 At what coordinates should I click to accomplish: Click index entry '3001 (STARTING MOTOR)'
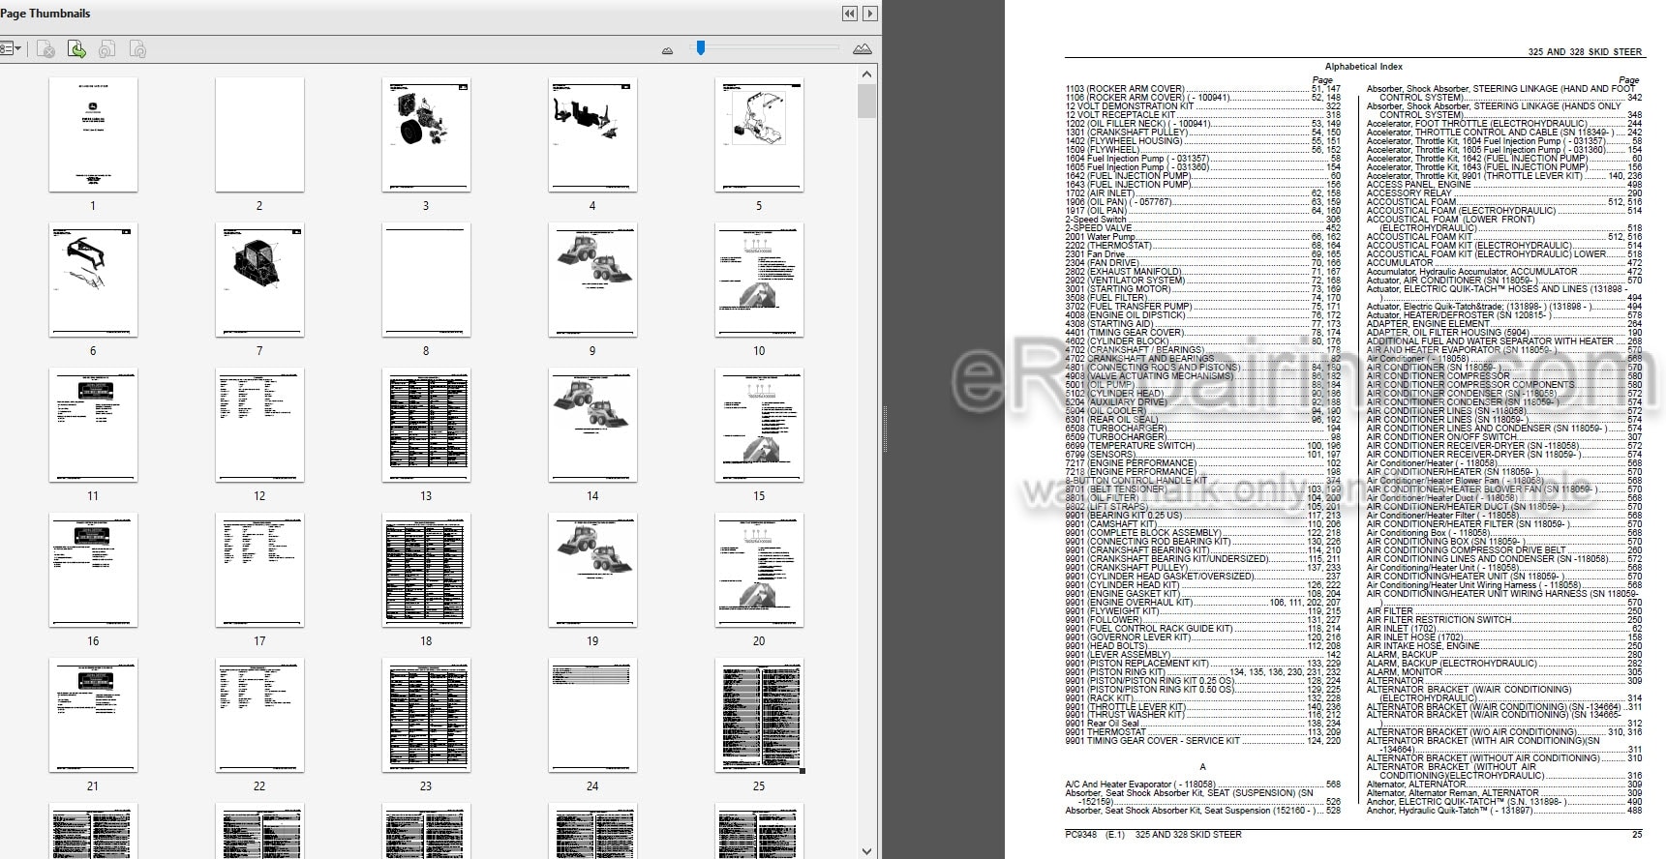[1117, 289]
